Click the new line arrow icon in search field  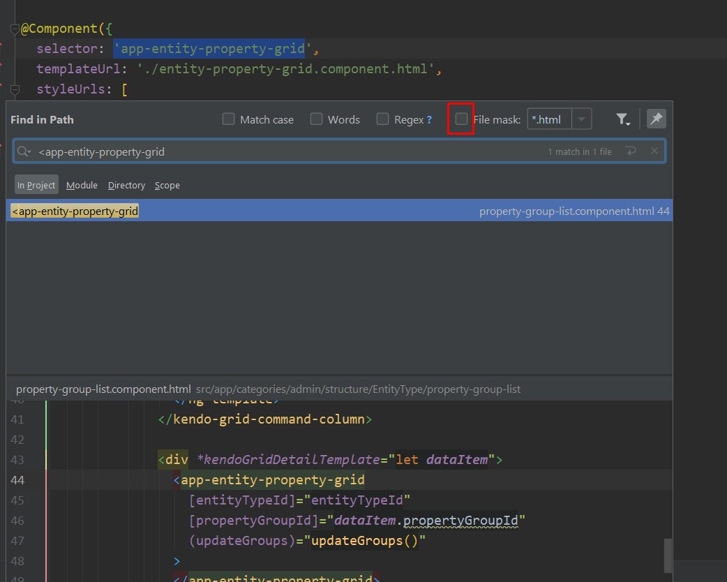coord(631,151)
